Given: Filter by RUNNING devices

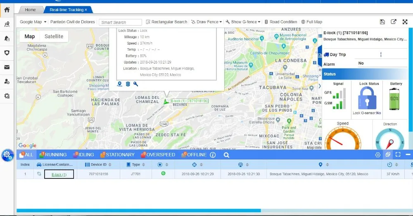Looking at the screenshot, I should click(53, 155).
